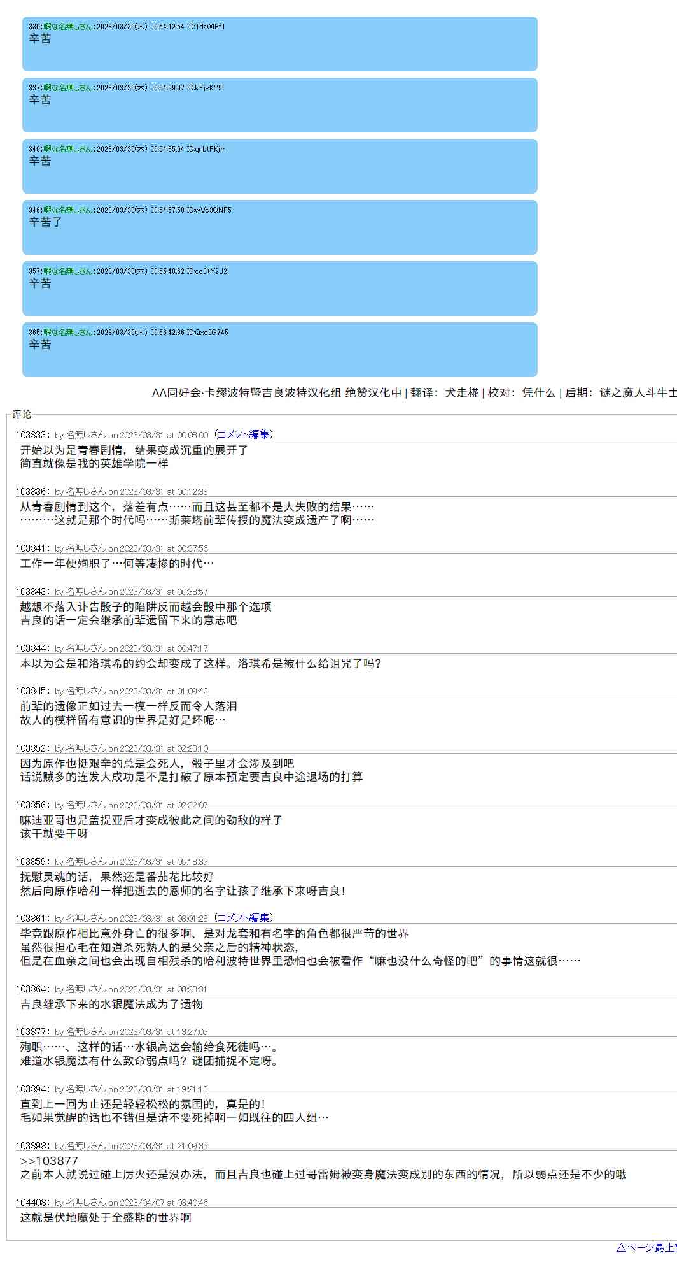
Task: Click the comment number 103841
Action: coord(32,548)
